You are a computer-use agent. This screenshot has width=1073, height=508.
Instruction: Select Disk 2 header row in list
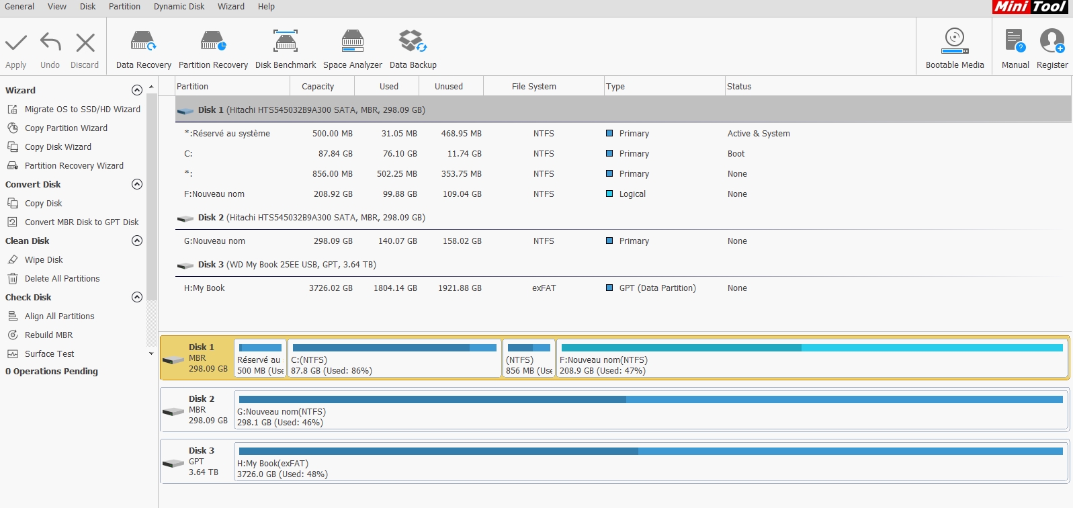(x=623, y=217)
